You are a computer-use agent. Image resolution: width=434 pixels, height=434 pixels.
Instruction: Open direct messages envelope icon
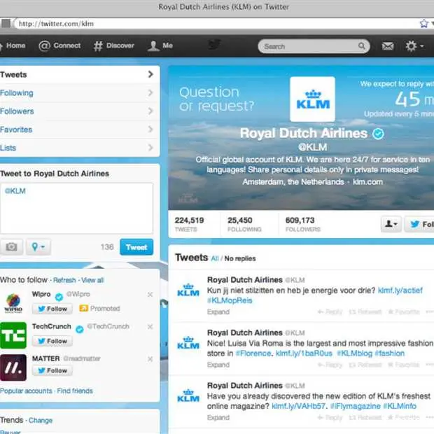388,46
